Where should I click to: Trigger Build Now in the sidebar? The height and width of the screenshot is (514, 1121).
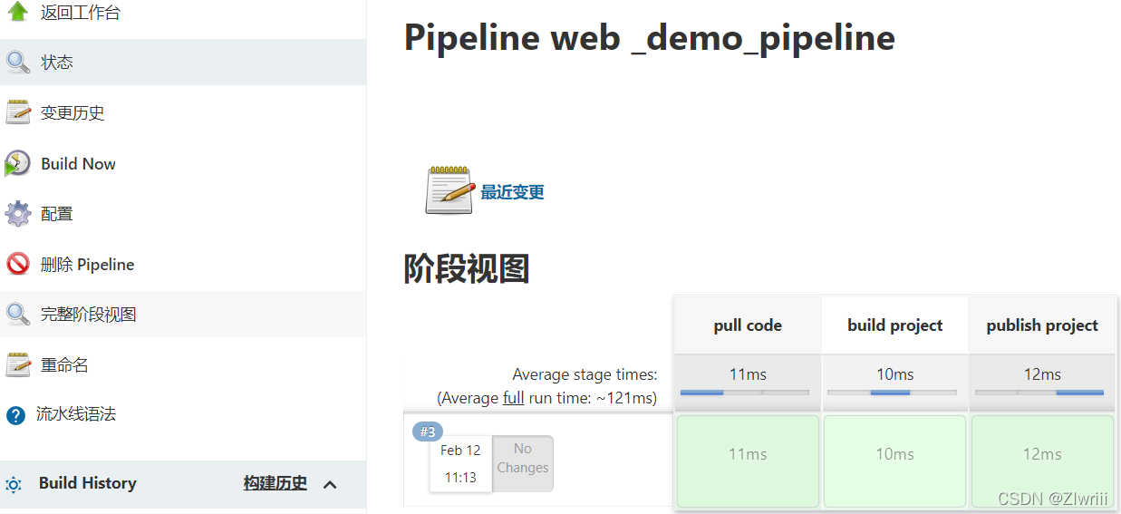pos(78,164)
